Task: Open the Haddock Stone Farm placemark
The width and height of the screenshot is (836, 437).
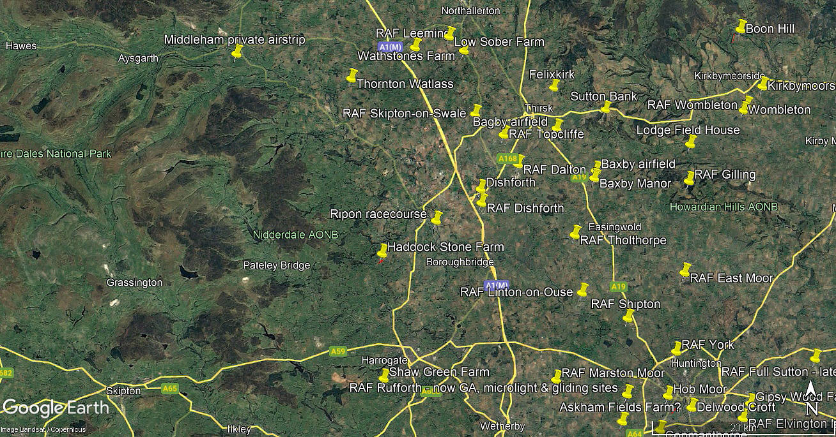Action: coord(383,250)
